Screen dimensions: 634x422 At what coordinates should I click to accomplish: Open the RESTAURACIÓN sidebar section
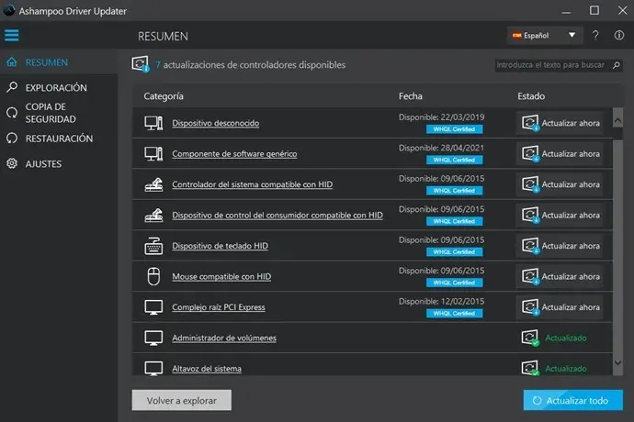point(59,139)
